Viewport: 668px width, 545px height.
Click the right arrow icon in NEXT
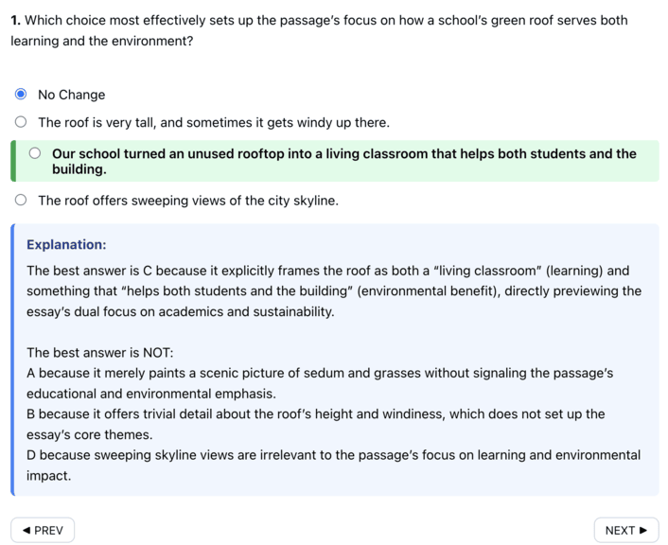click(643, 530)
